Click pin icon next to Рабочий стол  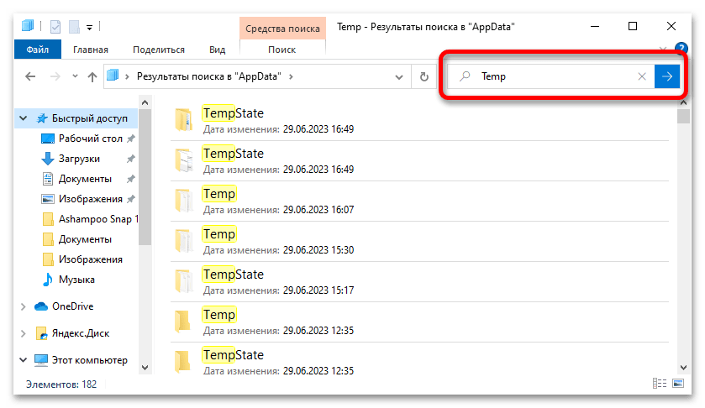(x=131, y=139)
